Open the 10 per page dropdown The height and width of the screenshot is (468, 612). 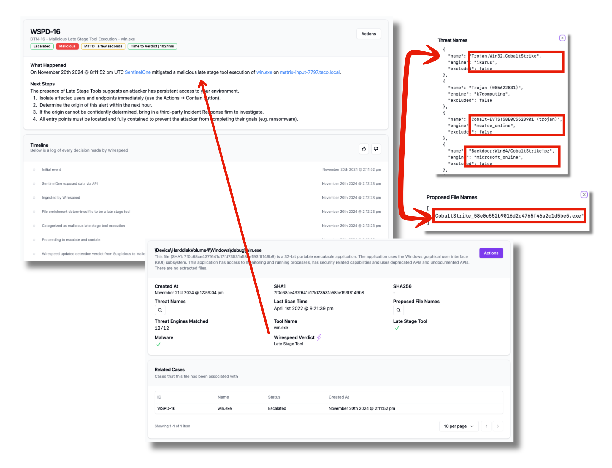pos(459,426)
